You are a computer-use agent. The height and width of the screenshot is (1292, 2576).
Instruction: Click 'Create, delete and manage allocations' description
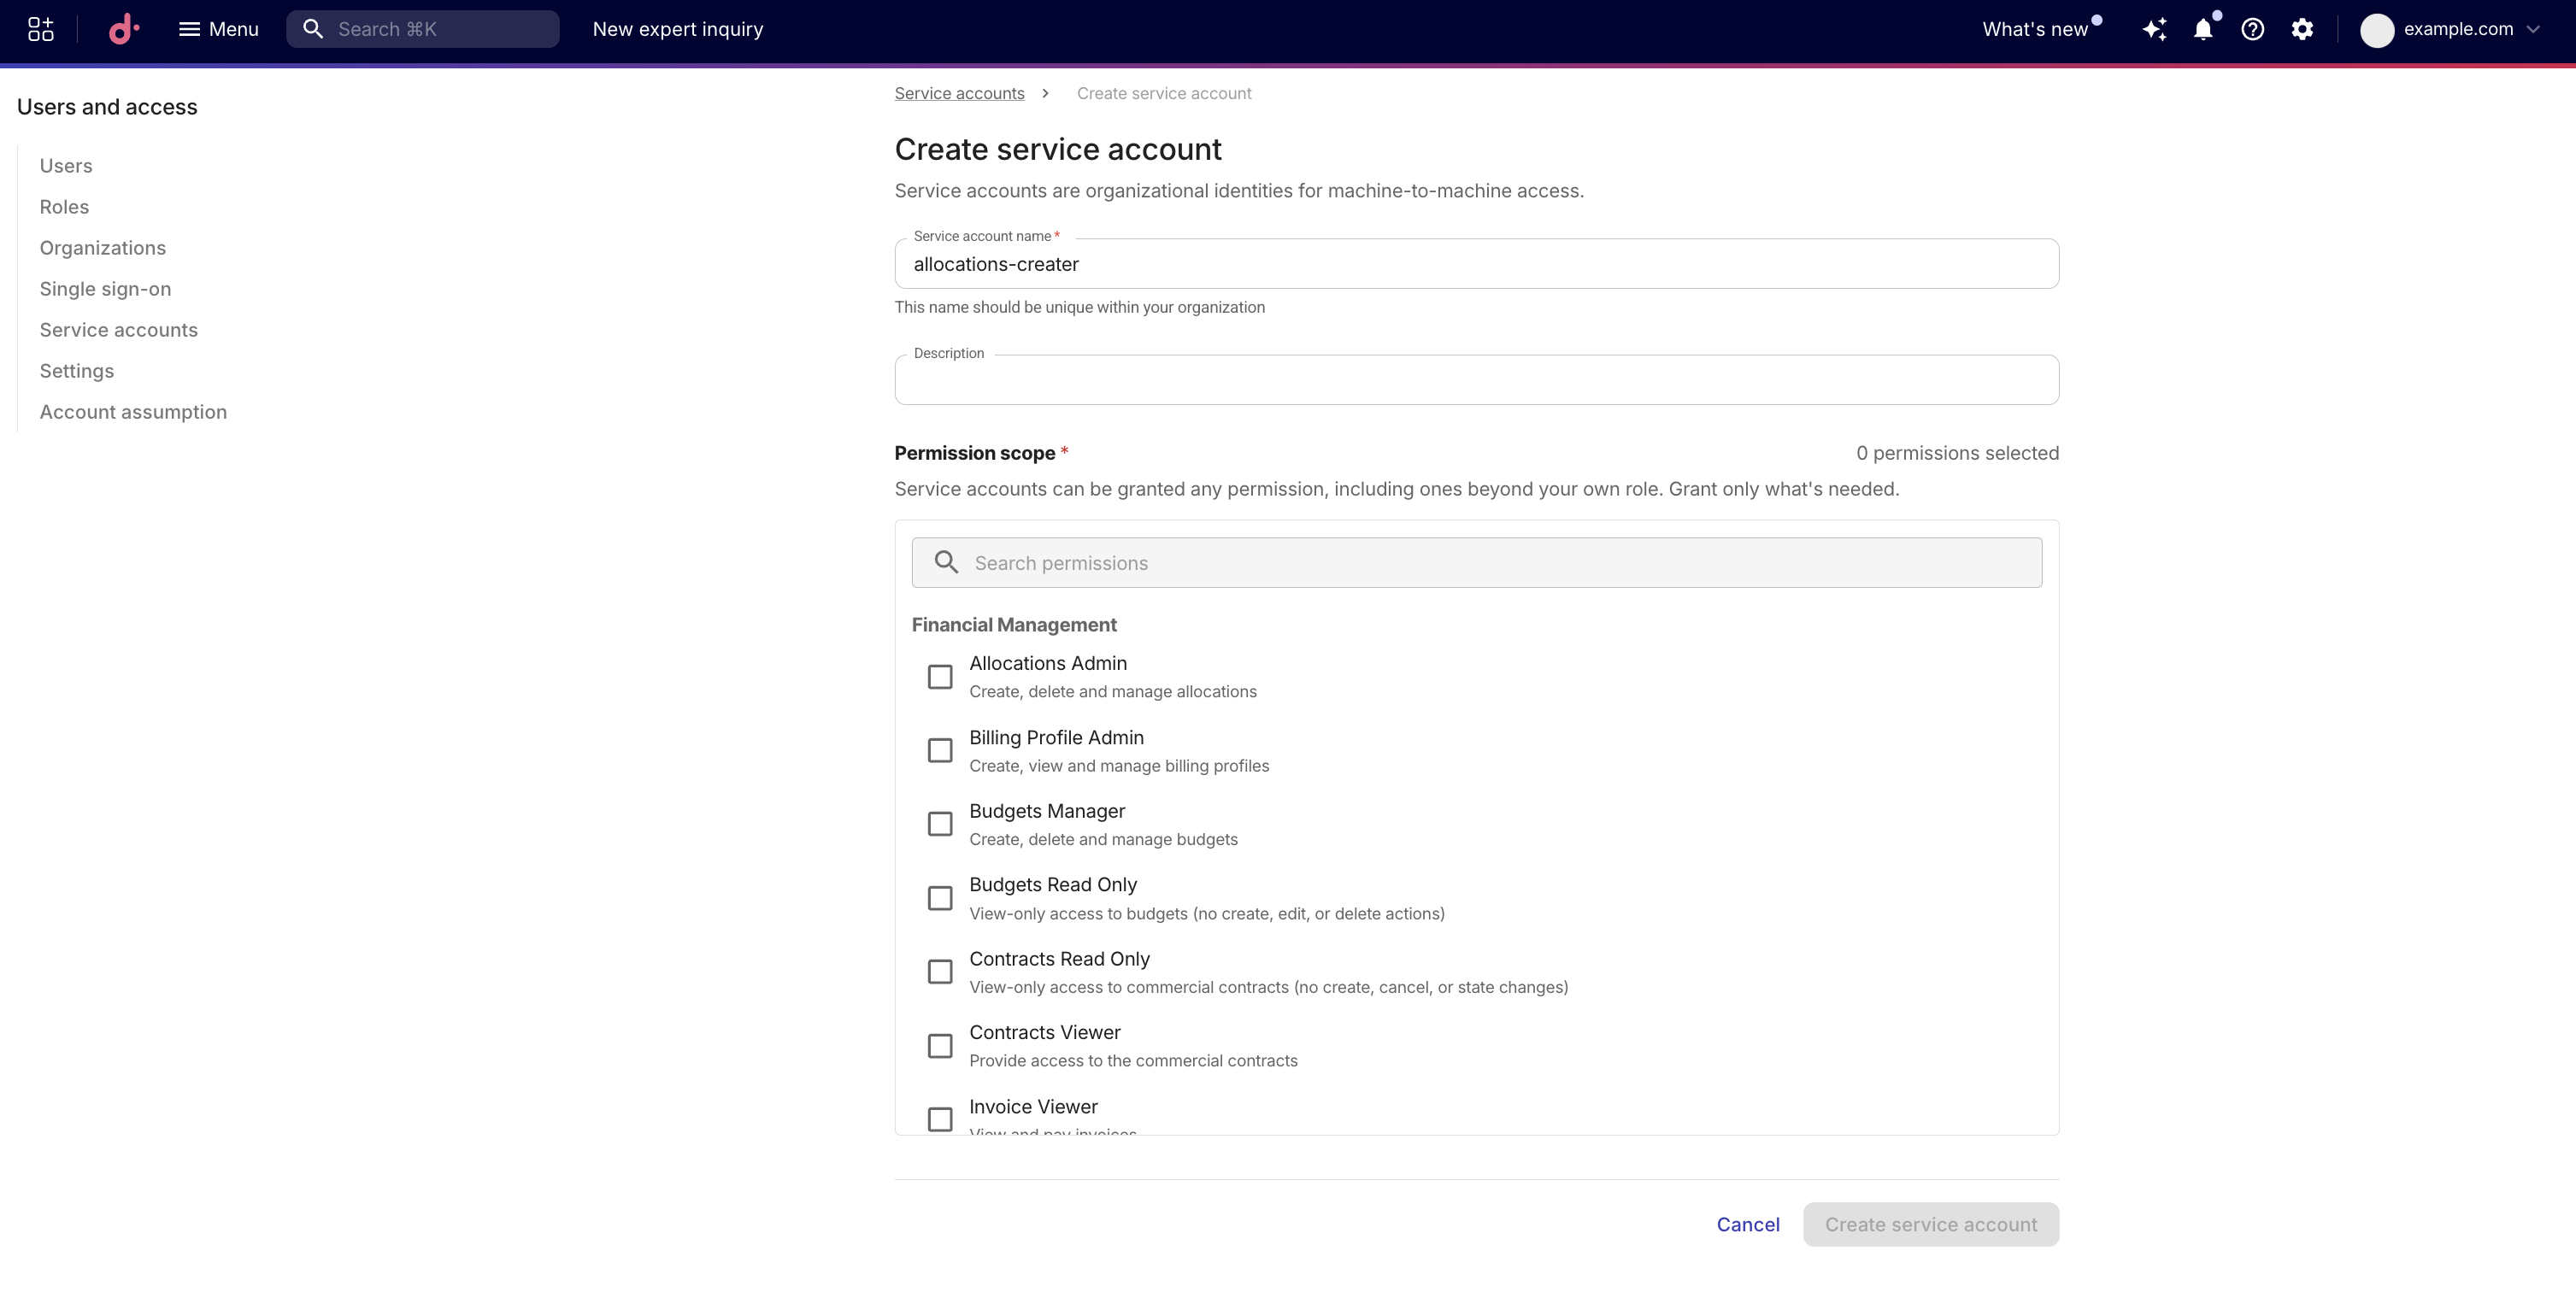[1113, 692]
